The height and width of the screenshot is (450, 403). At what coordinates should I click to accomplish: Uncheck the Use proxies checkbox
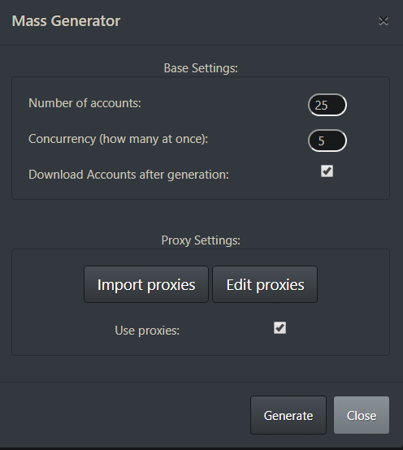coord(279,327)
